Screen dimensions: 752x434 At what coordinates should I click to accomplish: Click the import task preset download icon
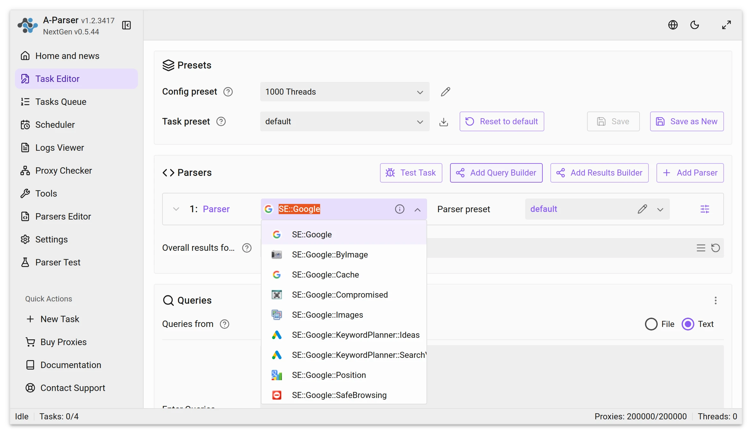(x=443, y=122)
